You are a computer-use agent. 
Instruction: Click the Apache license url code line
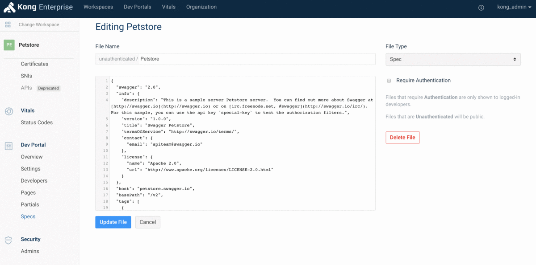click(x=200, y=170)
